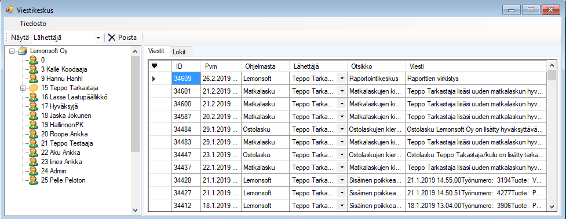Click user icon beside Pelle Peloton
Image resolution: width=566 pixels, height=219 pixels.
point(33,180)
